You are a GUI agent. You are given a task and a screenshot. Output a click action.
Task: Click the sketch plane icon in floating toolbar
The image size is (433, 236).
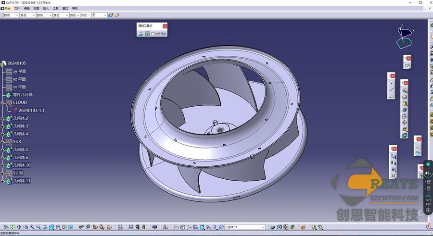tap(141, 34)
